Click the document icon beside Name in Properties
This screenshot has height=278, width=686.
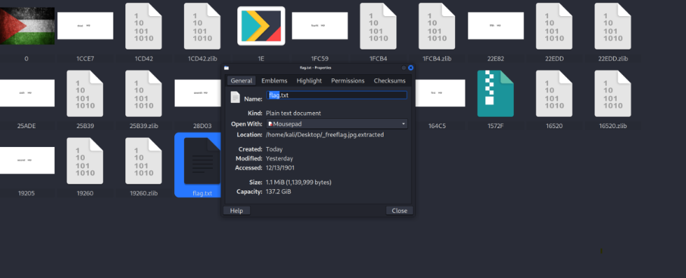pyautogui.click(x=235, y=97)
